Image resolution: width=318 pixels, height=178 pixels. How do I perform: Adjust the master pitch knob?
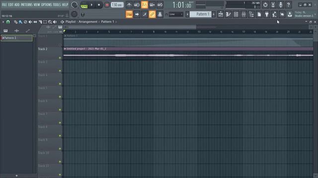coord(74,14)
